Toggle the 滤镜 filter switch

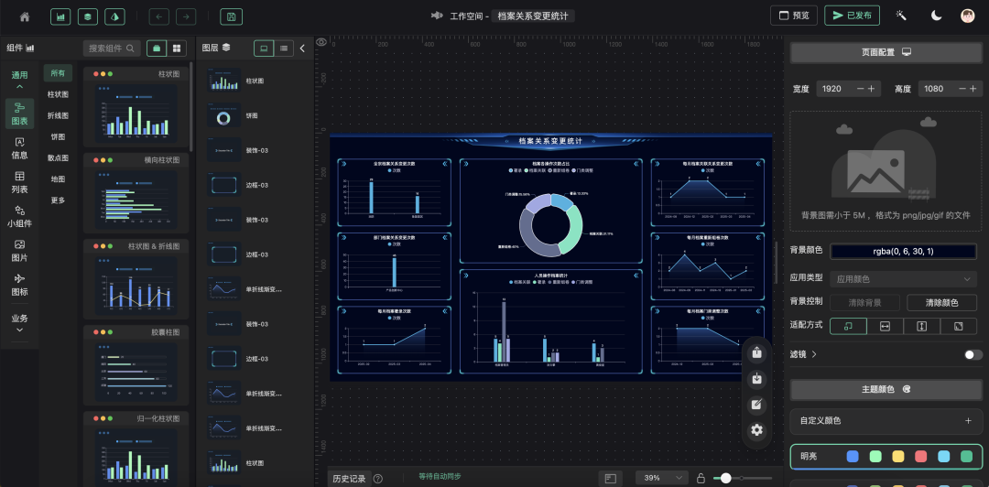point(973,354)
